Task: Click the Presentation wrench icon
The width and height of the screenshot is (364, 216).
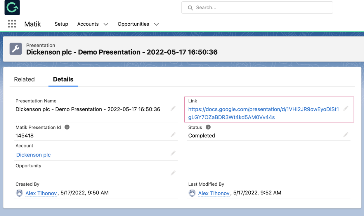Action: pos(15,49)
